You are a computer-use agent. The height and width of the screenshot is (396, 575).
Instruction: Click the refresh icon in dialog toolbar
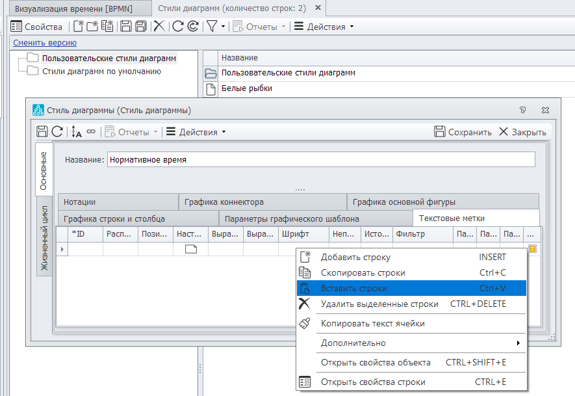click(x=57, y=132)
